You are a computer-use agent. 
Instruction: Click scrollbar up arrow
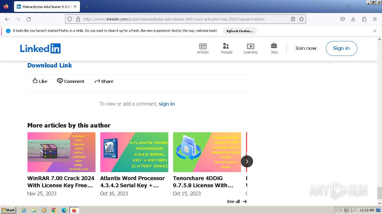point(379,40)
